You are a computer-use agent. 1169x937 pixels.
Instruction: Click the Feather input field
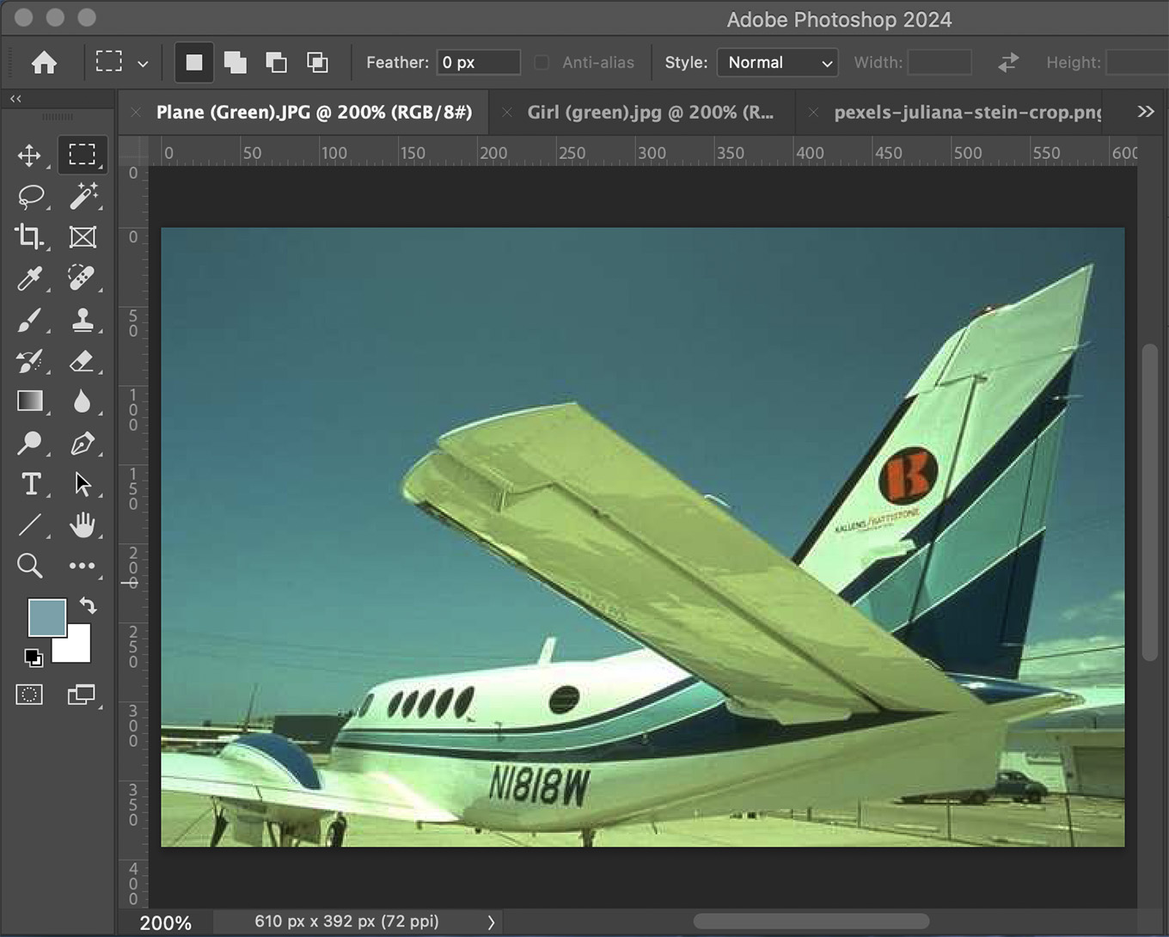tap(478, 63)
